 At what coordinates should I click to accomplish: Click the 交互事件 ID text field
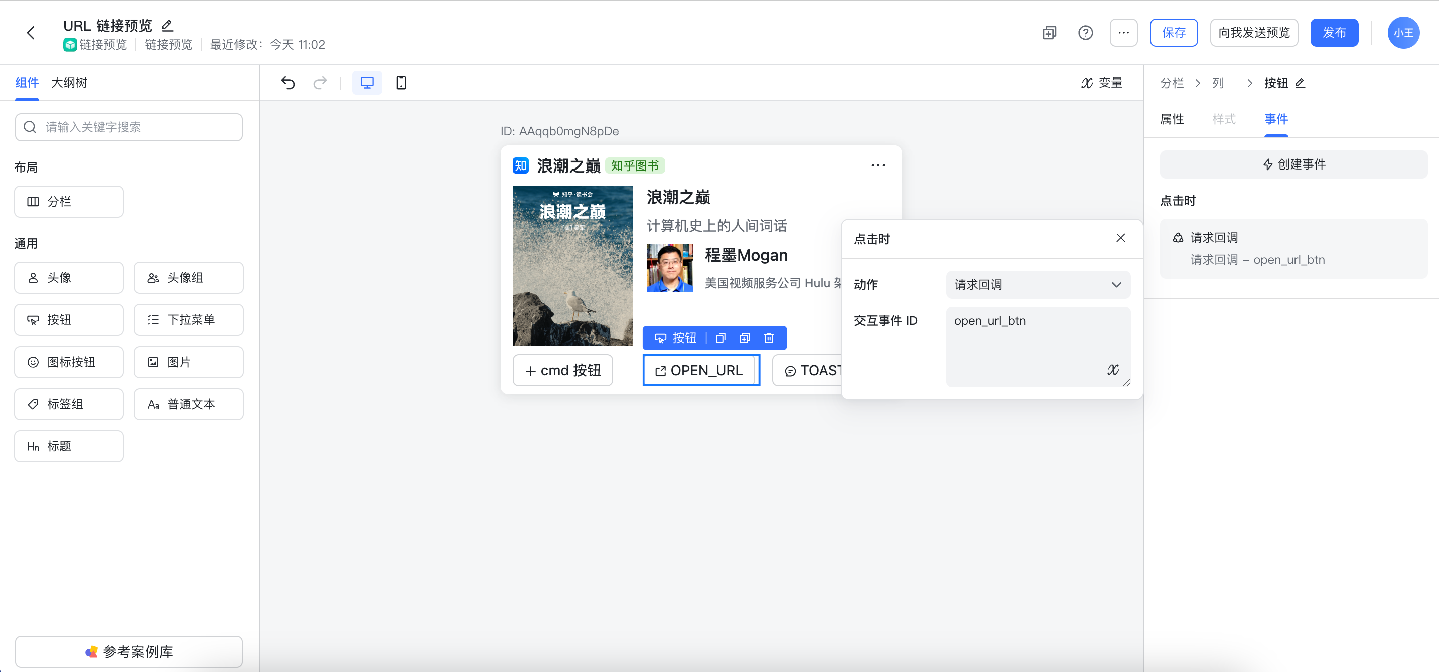[1038, 347]
